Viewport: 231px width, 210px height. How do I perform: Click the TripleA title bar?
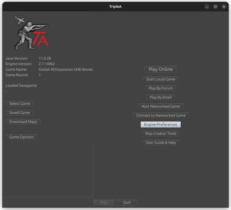tap(115, 6)
